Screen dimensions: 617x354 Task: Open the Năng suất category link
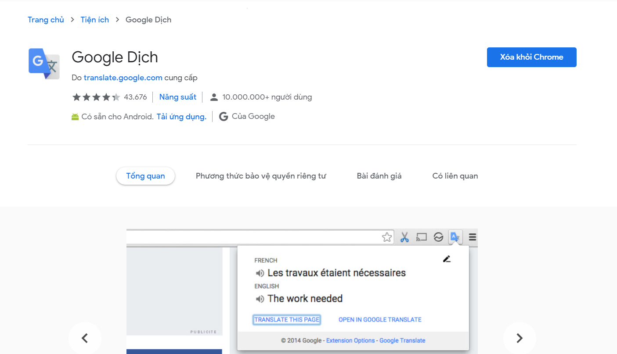[x=178, y=97]
